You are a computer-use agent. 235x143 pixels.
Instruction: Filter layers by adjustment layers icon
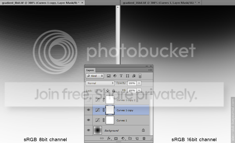pyautogui.click(x=115, y=76)
